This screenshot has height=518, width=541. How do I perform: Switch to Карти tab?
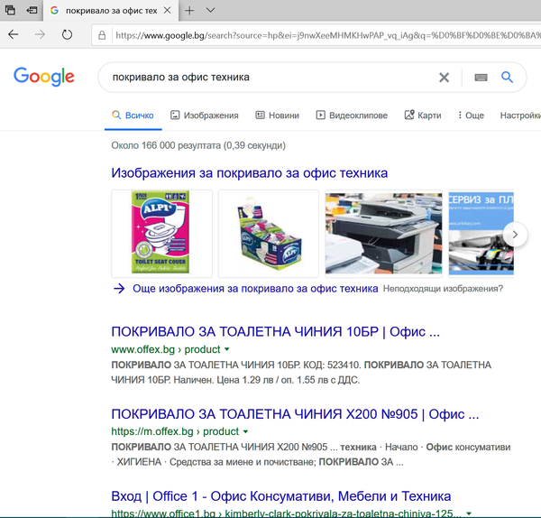423,116
